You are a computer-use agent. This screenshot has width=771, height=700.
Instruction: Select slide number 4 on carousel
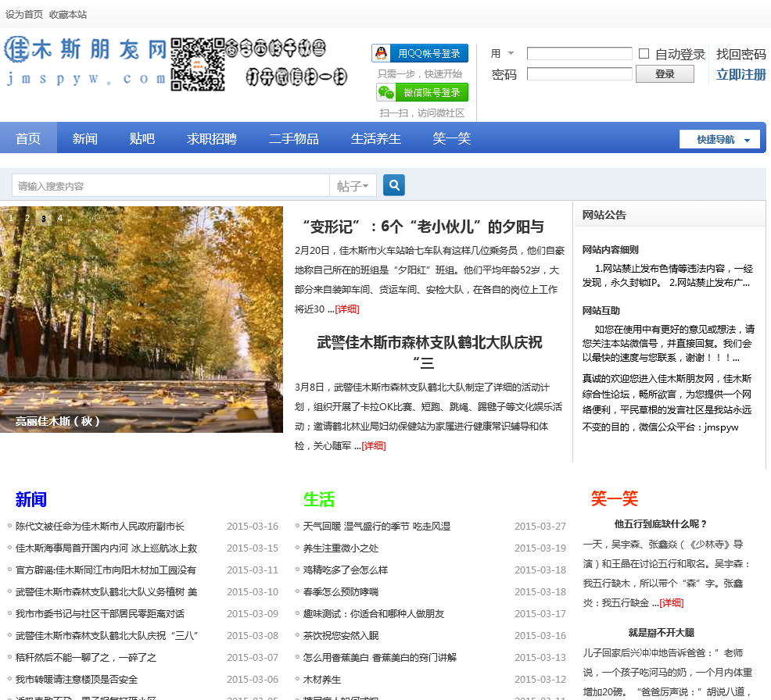(x=59, y=218)
